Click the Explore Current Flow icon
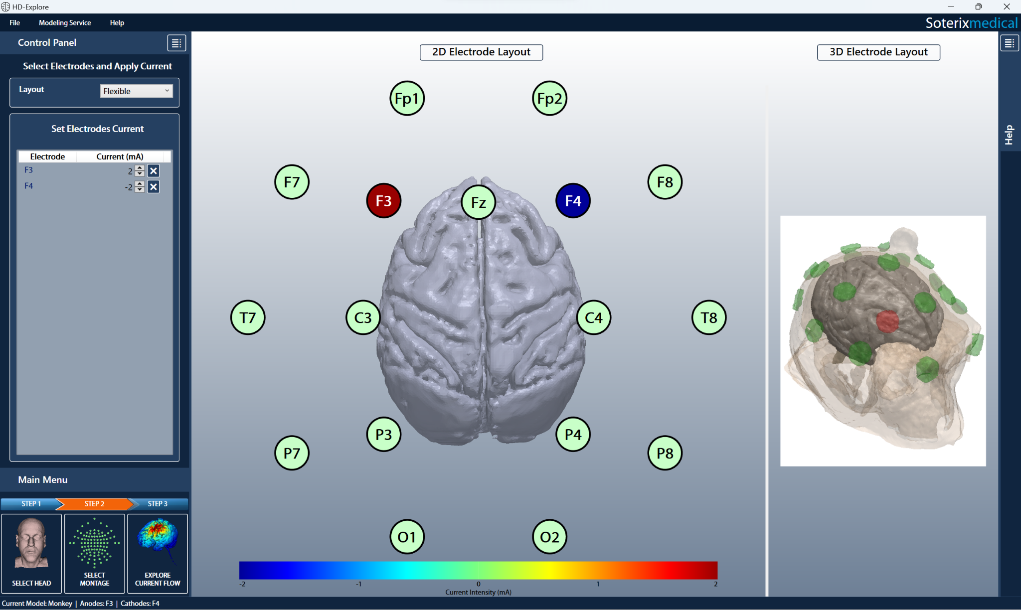 (x=158, y=553)
